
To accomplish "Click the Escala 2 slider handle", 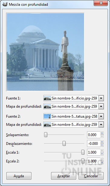I will (83, 161).
